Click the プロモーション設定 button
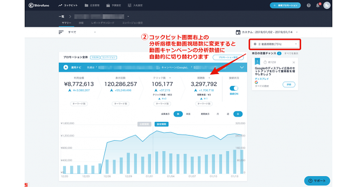Screen dimensions: 357x187 tap(228, 57)
